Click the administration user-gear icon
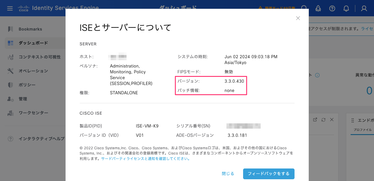The image size is (374, 181). pyautogui.click(x=11, y=99)
